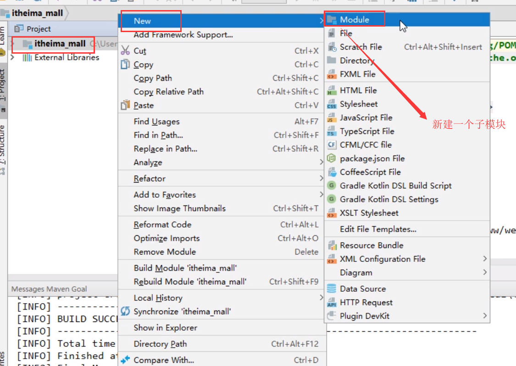The width and height of the screenshot is (516, 366).
Task: Choose Show Image Thumbnails menu item
Action: point(222,208)
